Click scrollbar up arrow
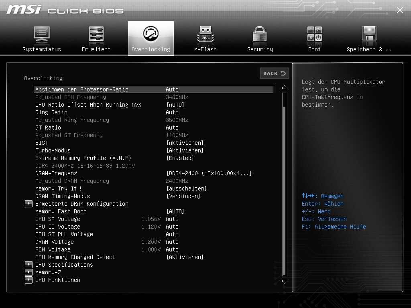Image resolution: width=411 pixels, height=308 pixels. point(284,87)
